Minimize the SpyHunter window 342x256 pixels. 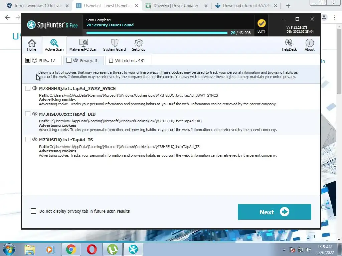(x=283, y=19)
